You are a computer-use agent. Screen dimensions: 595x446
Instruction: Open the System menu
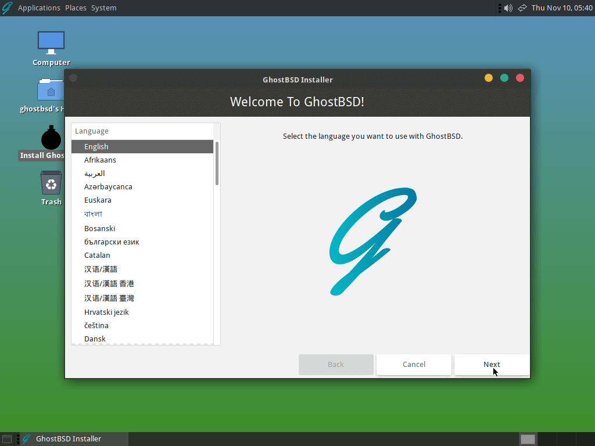tap(103, 8)
